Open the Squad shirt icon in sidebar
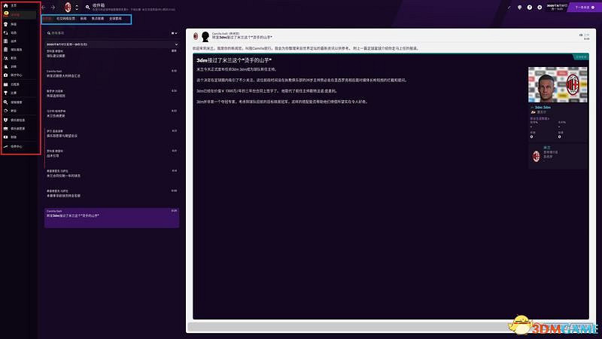This screenshot has height=339, width=602. click(x=5, y=24)
